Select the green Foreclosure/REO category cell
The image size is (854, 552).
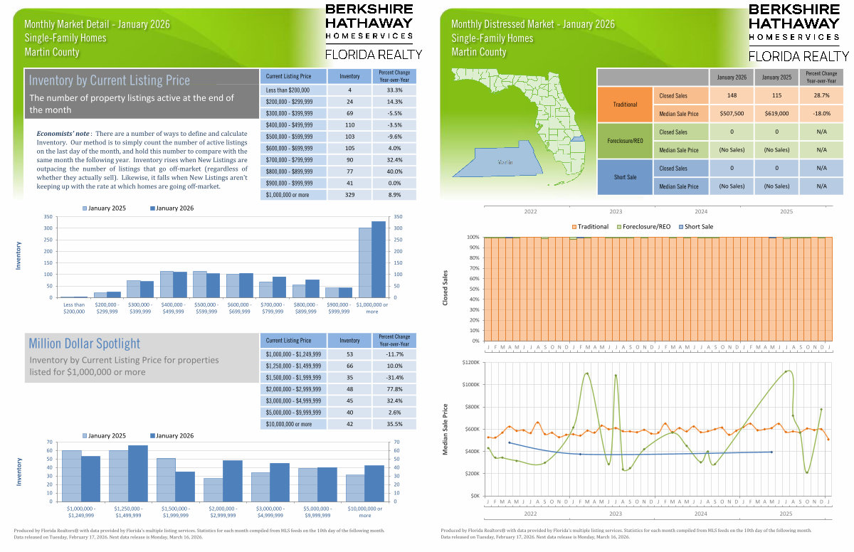point(624,141)
